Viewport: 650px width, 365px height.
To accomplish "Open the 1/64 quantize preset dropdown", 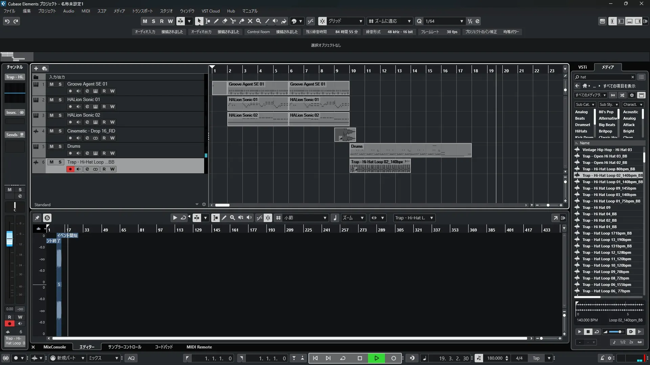I will tap(461, 21).
